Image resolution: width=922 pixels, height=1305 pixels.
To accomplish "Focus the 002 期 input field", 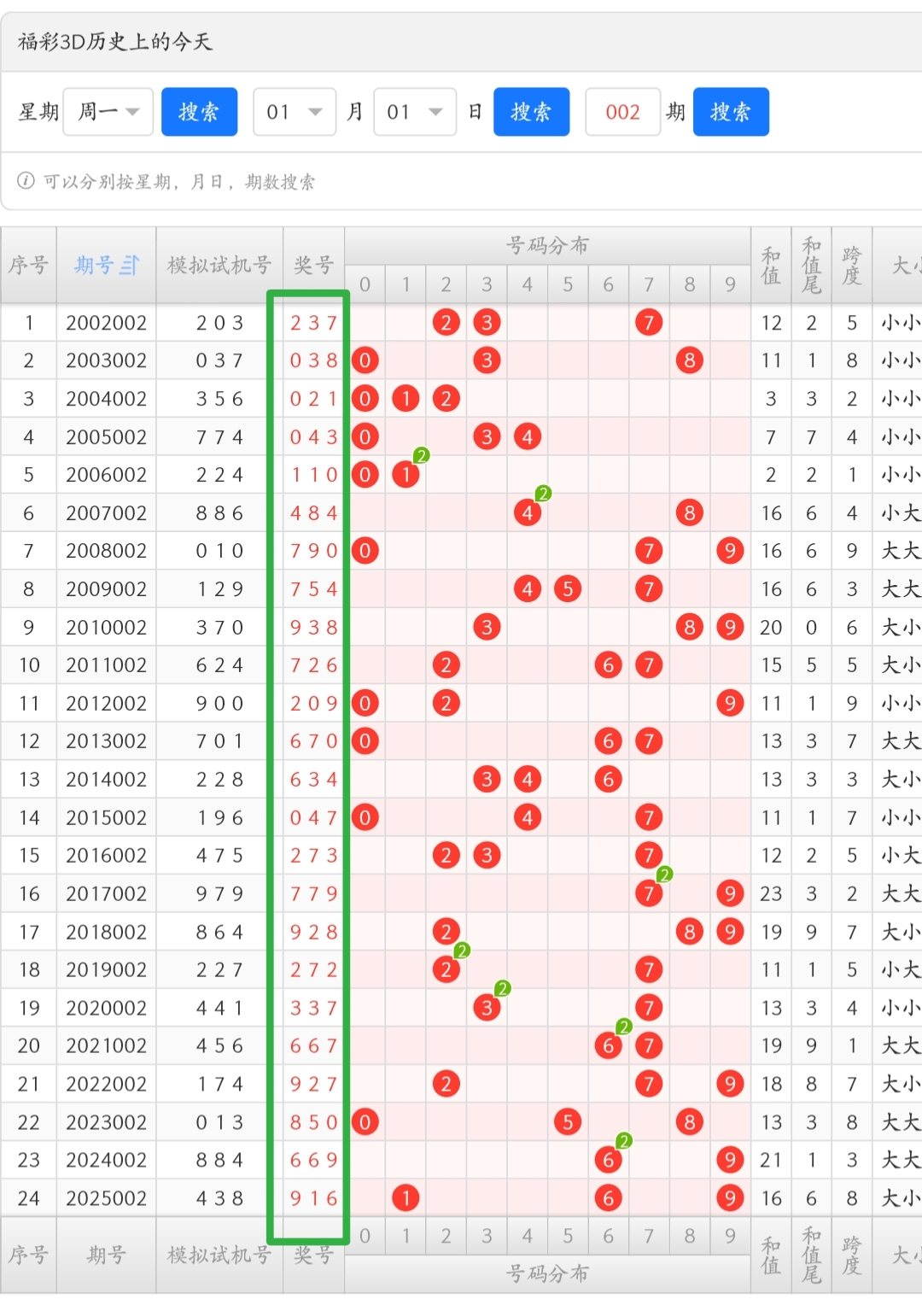I will pos(622,112).
